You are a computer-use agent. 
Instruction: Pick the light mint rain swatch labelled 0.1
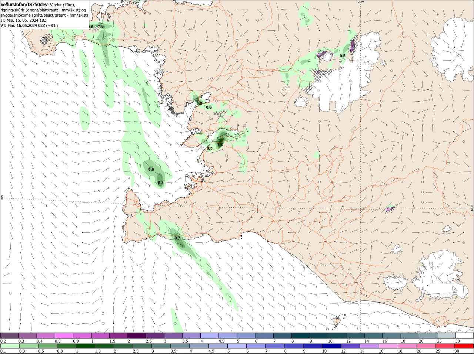coord(10,346)
